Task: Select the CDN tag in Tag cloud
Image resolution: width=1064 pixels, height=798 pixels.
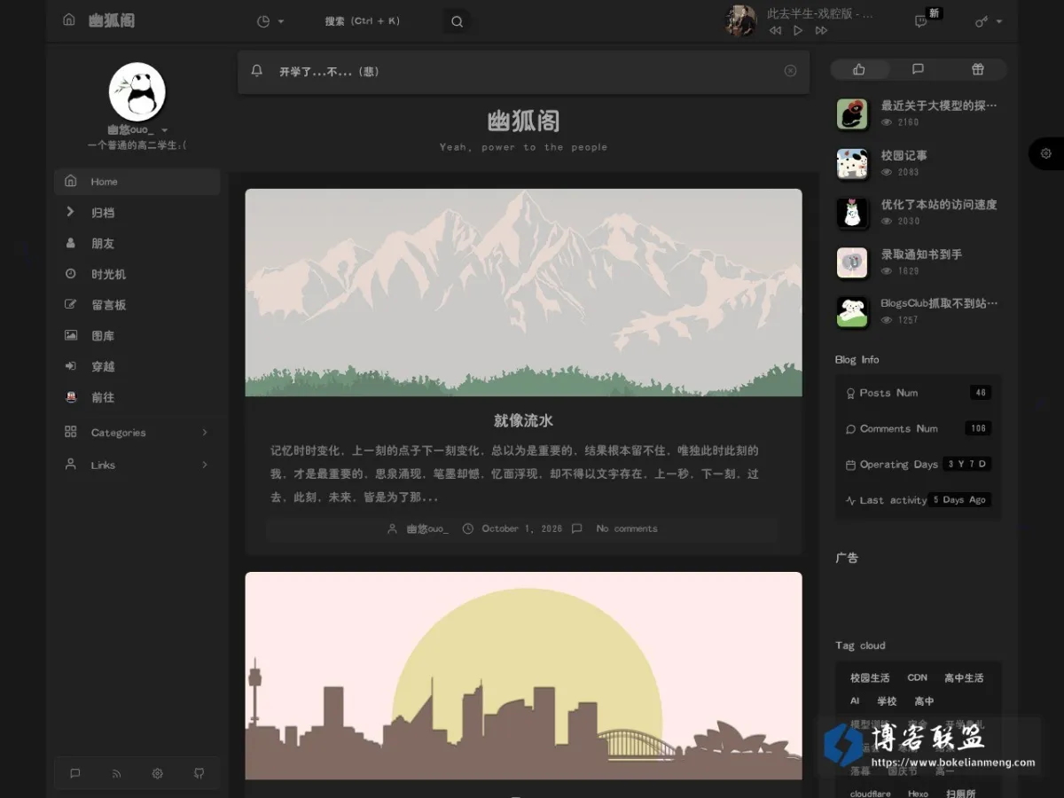Action: click(x=917, y=677)
